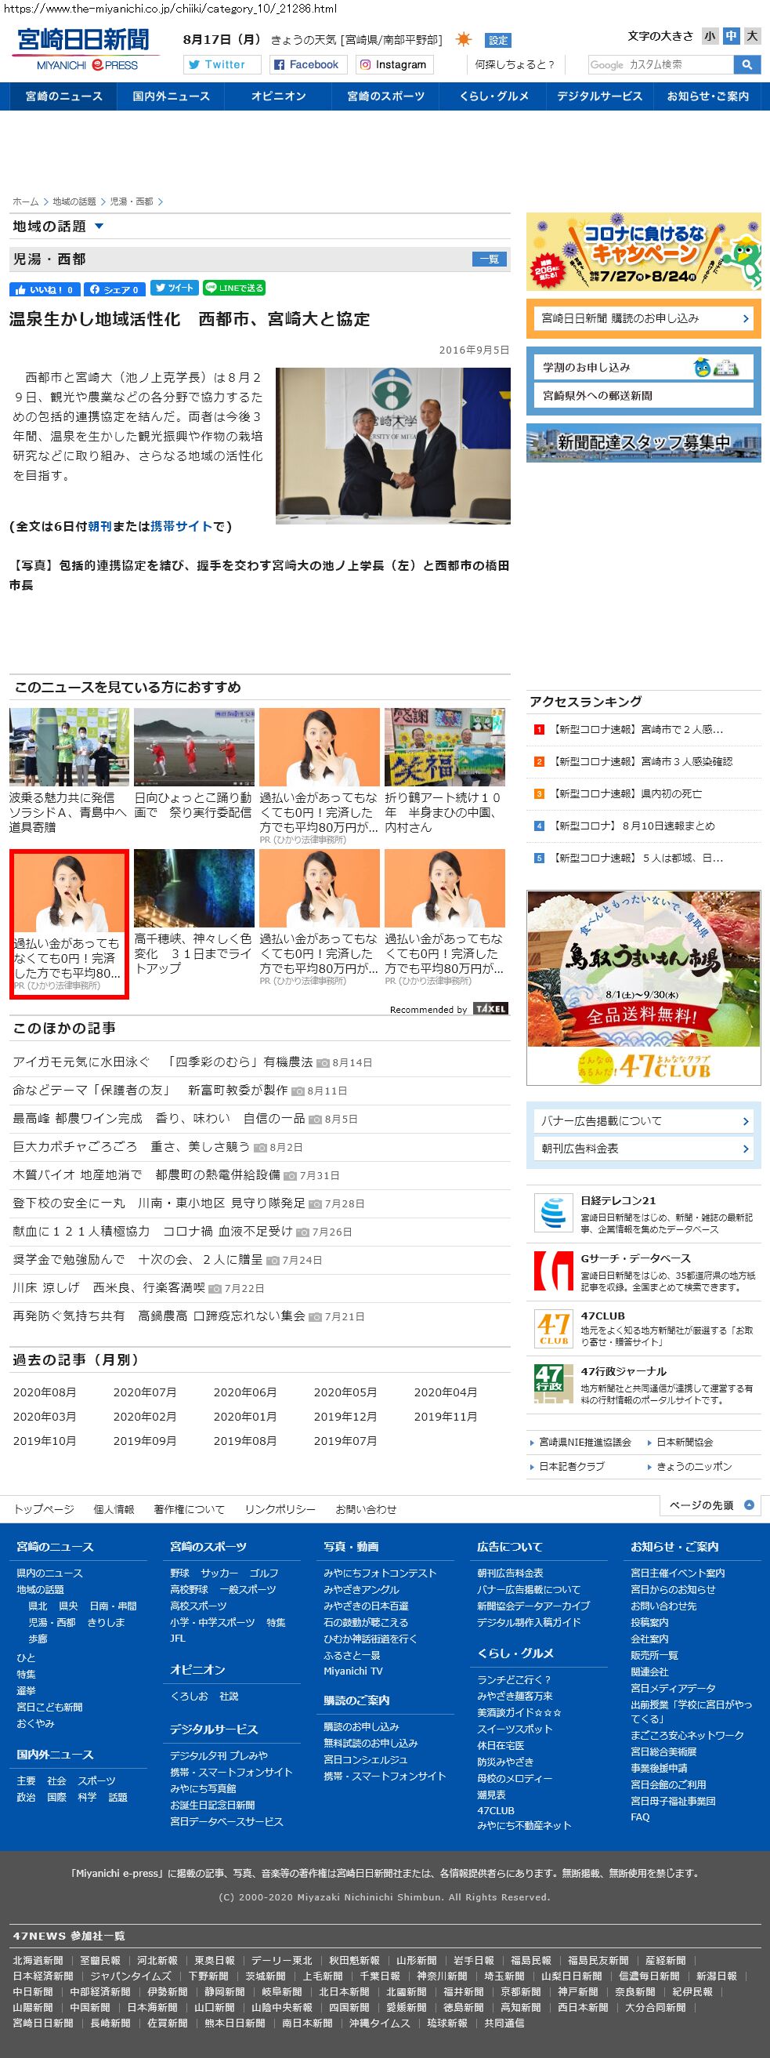
Task: Open the 高千穂峡 light-up thumbnail
Action: coord(194,887)
